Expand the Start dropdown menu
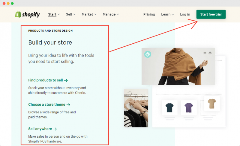 [x=54, y=14]
